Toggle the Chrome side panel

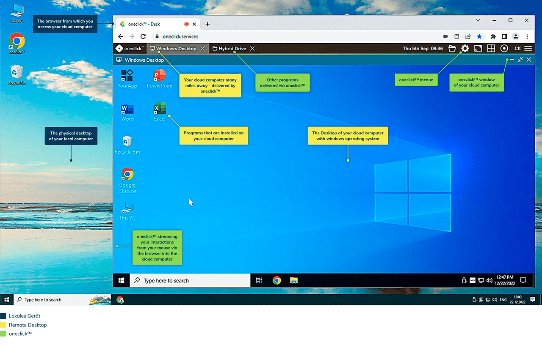tap(504, 36)
